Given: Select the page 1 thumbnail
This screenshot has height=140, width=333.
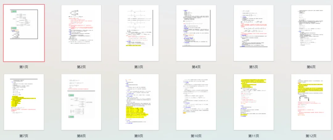Looking at the screenshot, I should pos(24,33).
